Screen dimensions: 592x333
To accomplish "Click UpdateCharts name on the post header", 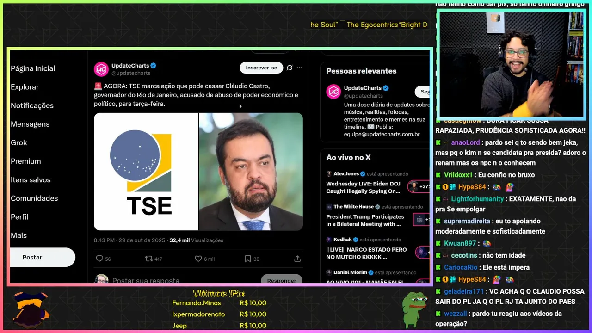I will [x=130, y=66].
